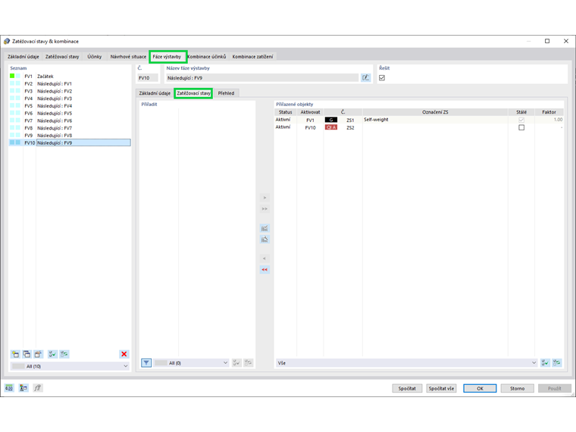
Task: Switch to the Přehled sub-tab
Action: (226, 93)
